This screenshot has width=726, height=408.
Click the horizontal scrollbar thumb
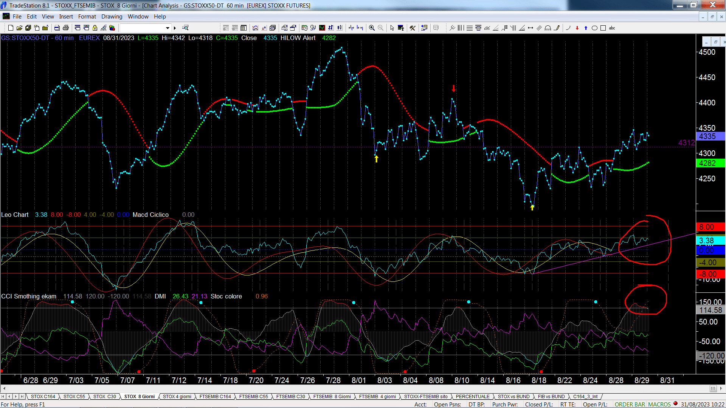coord(713,388)
